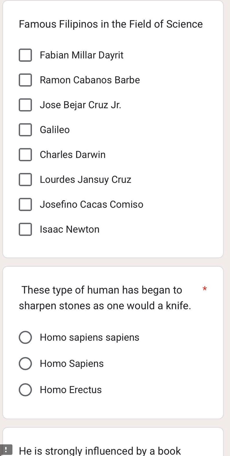
Task: Click the sharpen stones question text
Action: pos(105,298)
